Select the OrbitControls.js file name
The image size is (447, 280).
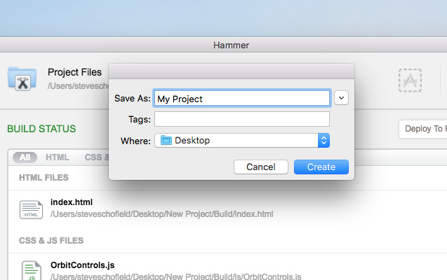click(x=82, y=265)
